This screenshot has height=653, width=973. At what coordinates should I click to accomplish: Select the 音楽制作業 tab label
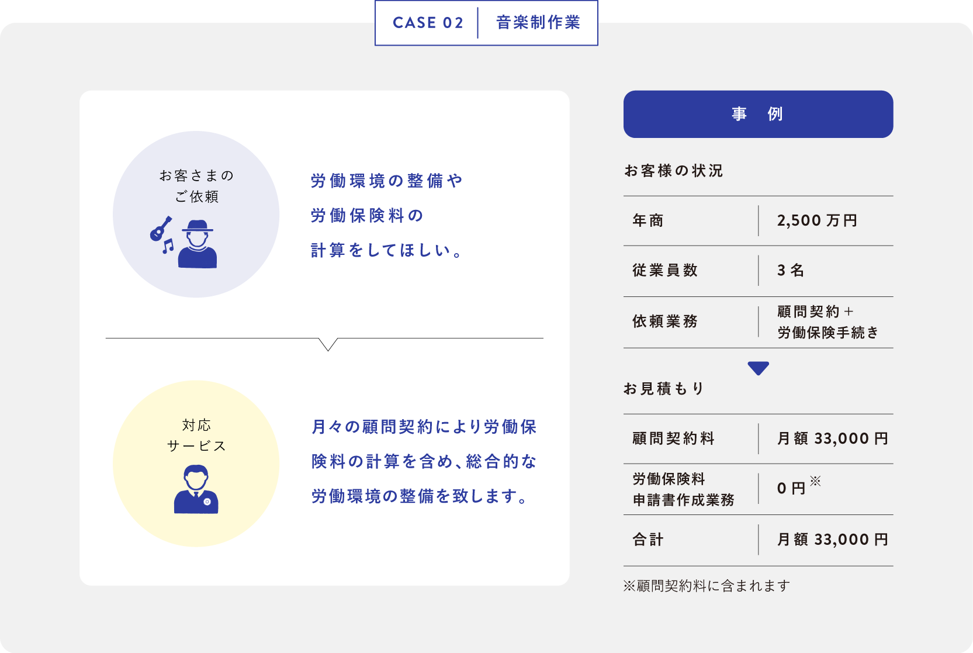coord(538,23)
